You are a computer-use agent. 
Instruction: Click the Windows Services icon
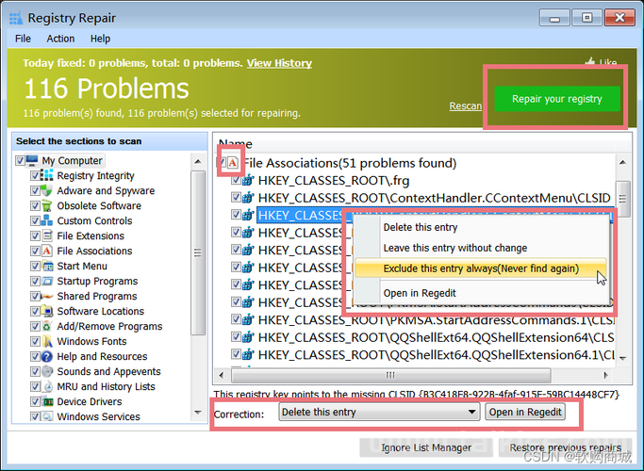48,416
